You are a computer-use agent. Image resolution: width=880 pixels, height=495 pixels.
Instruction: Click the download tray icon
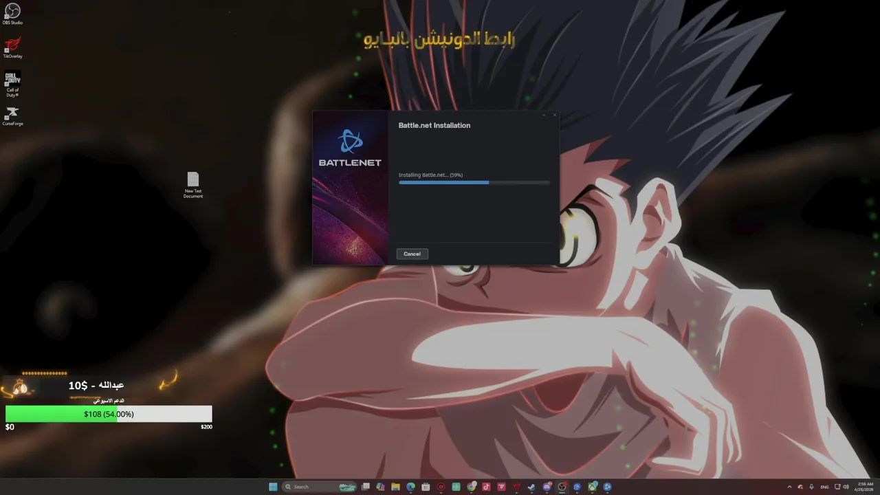point(811,487)
